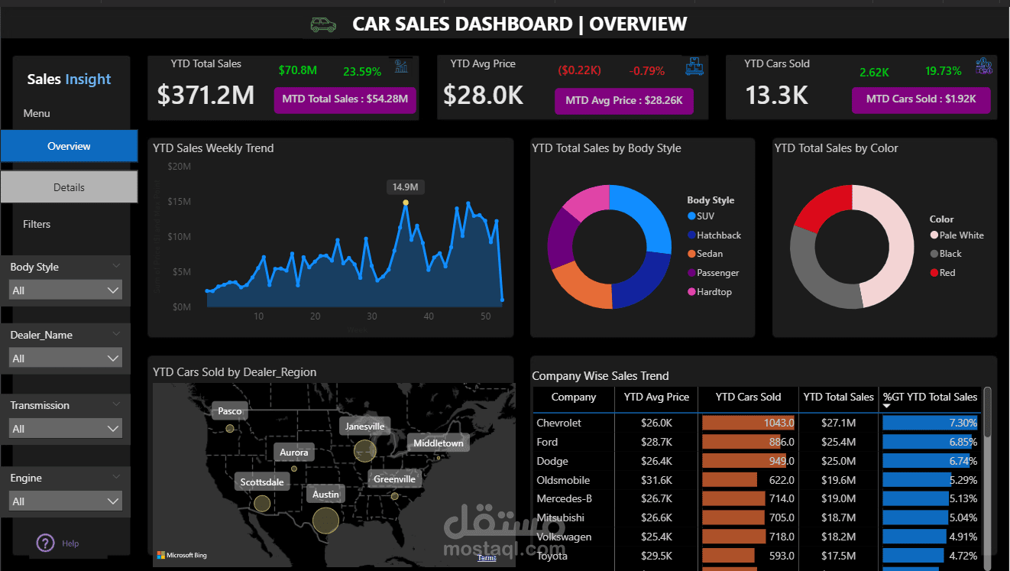The image size is (1010, 571).
Task: Select the Hardtop legend swatch
Action: point(691,292)
